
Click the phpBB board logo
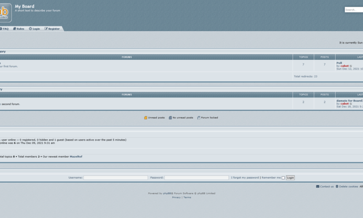point(5,13)
